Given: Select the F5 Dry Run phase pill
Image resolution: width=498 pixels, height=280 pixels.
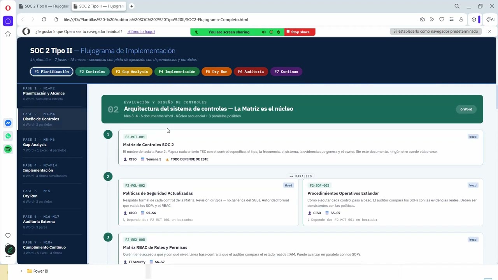Looking at the screenshot, I should pos(216,72).
